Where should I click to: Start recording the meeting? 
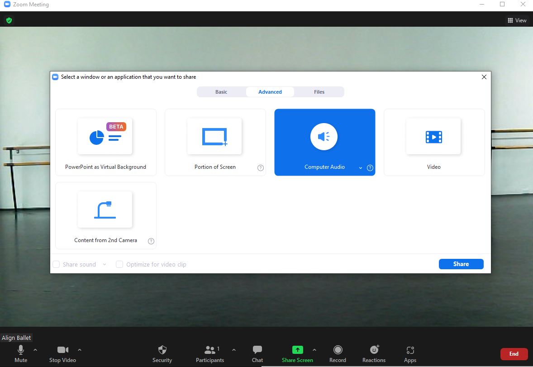(x=338, y=354)
